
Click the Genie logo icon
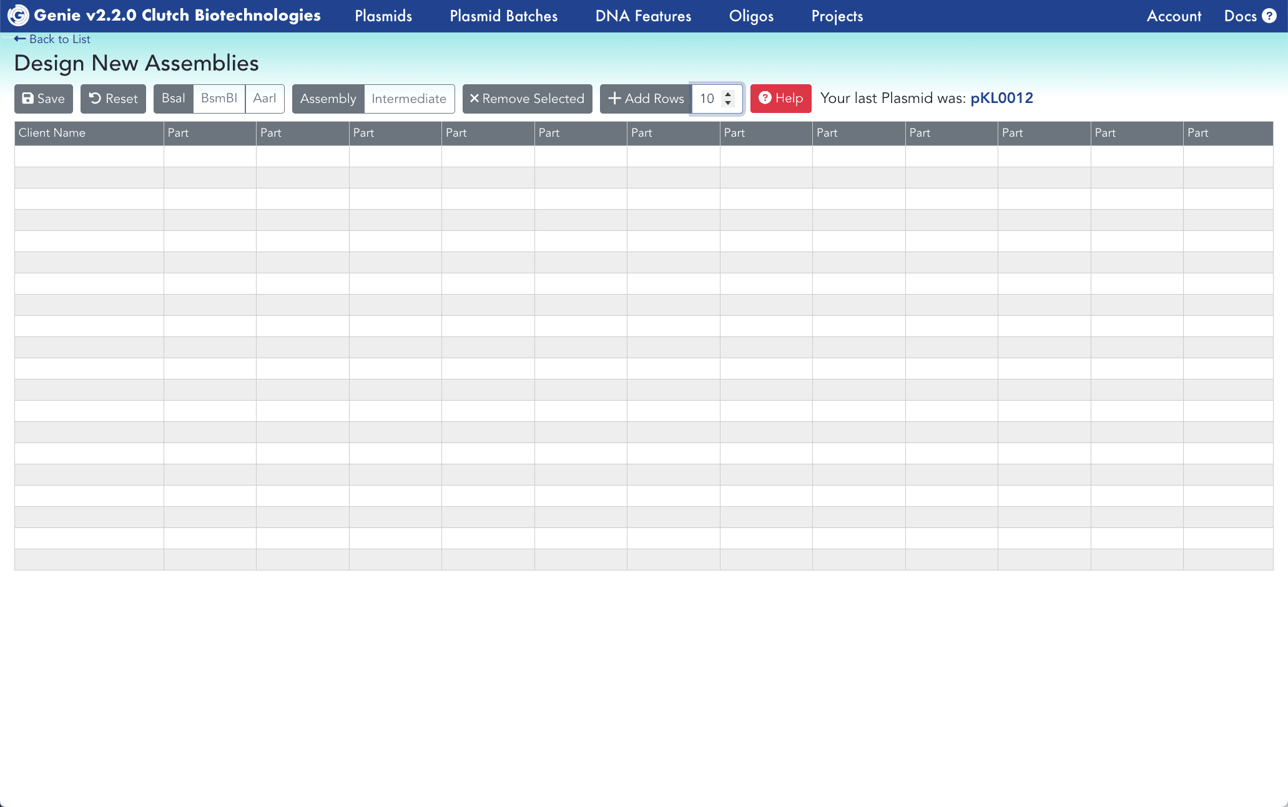pos(18,16)
